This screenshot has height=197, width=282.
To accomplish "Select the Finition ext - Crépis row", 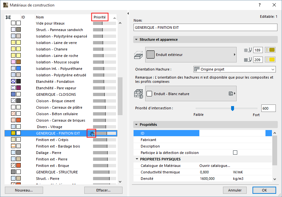I will [x=61, y=140].
